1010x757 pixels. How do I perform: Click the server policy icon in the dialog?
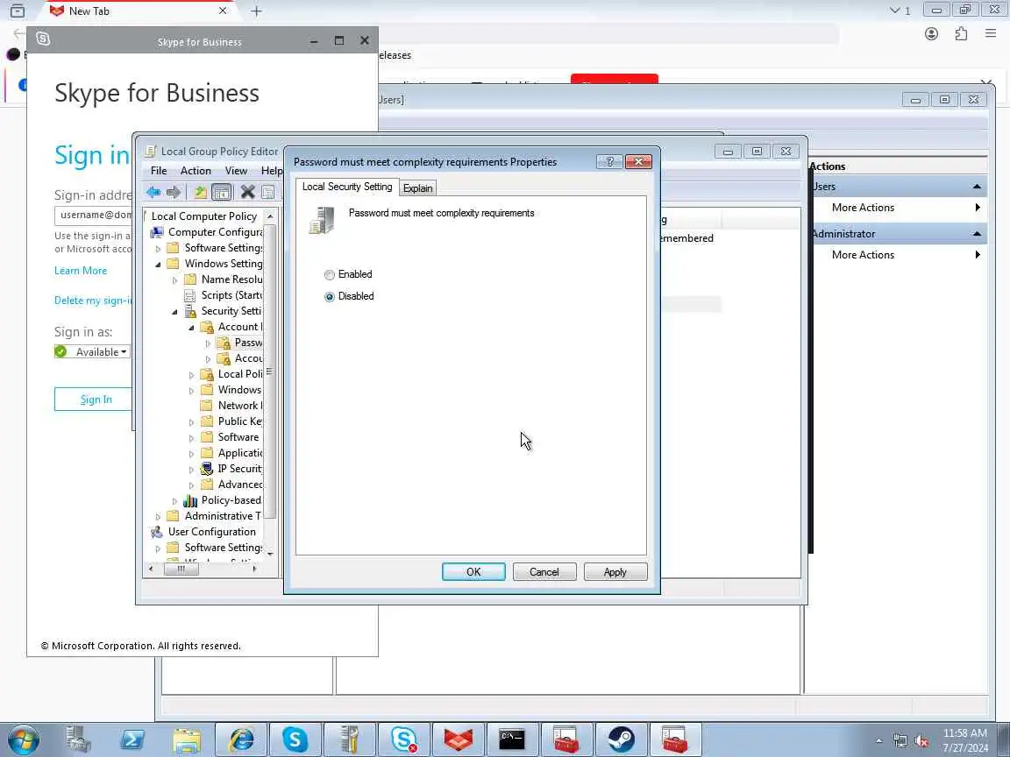tap(322, 220)
